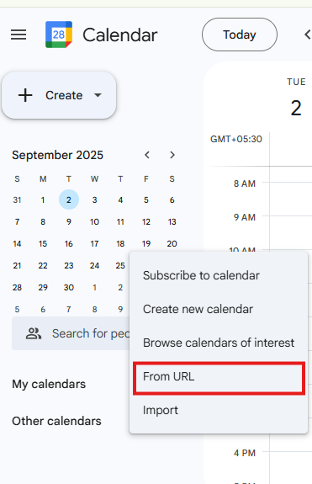Screen dimensions: 312x484
Task: Choose From URL in the menu
Action: pyautogui.click(x=219, y=376)
